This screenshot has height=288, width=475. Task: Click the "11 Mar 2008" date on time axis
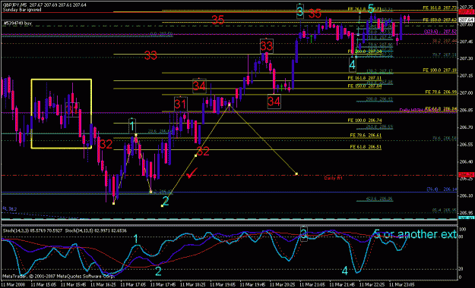point(13,285)
